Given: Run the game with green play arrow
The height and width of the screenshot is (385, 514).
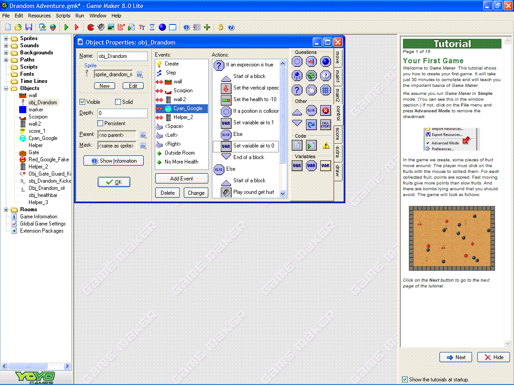Looking at the screenshot, I should pyautogui.click(x=66, y=27).
